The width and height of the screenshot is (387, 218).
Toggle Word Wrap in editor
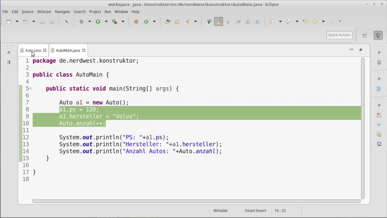[238, 21]
